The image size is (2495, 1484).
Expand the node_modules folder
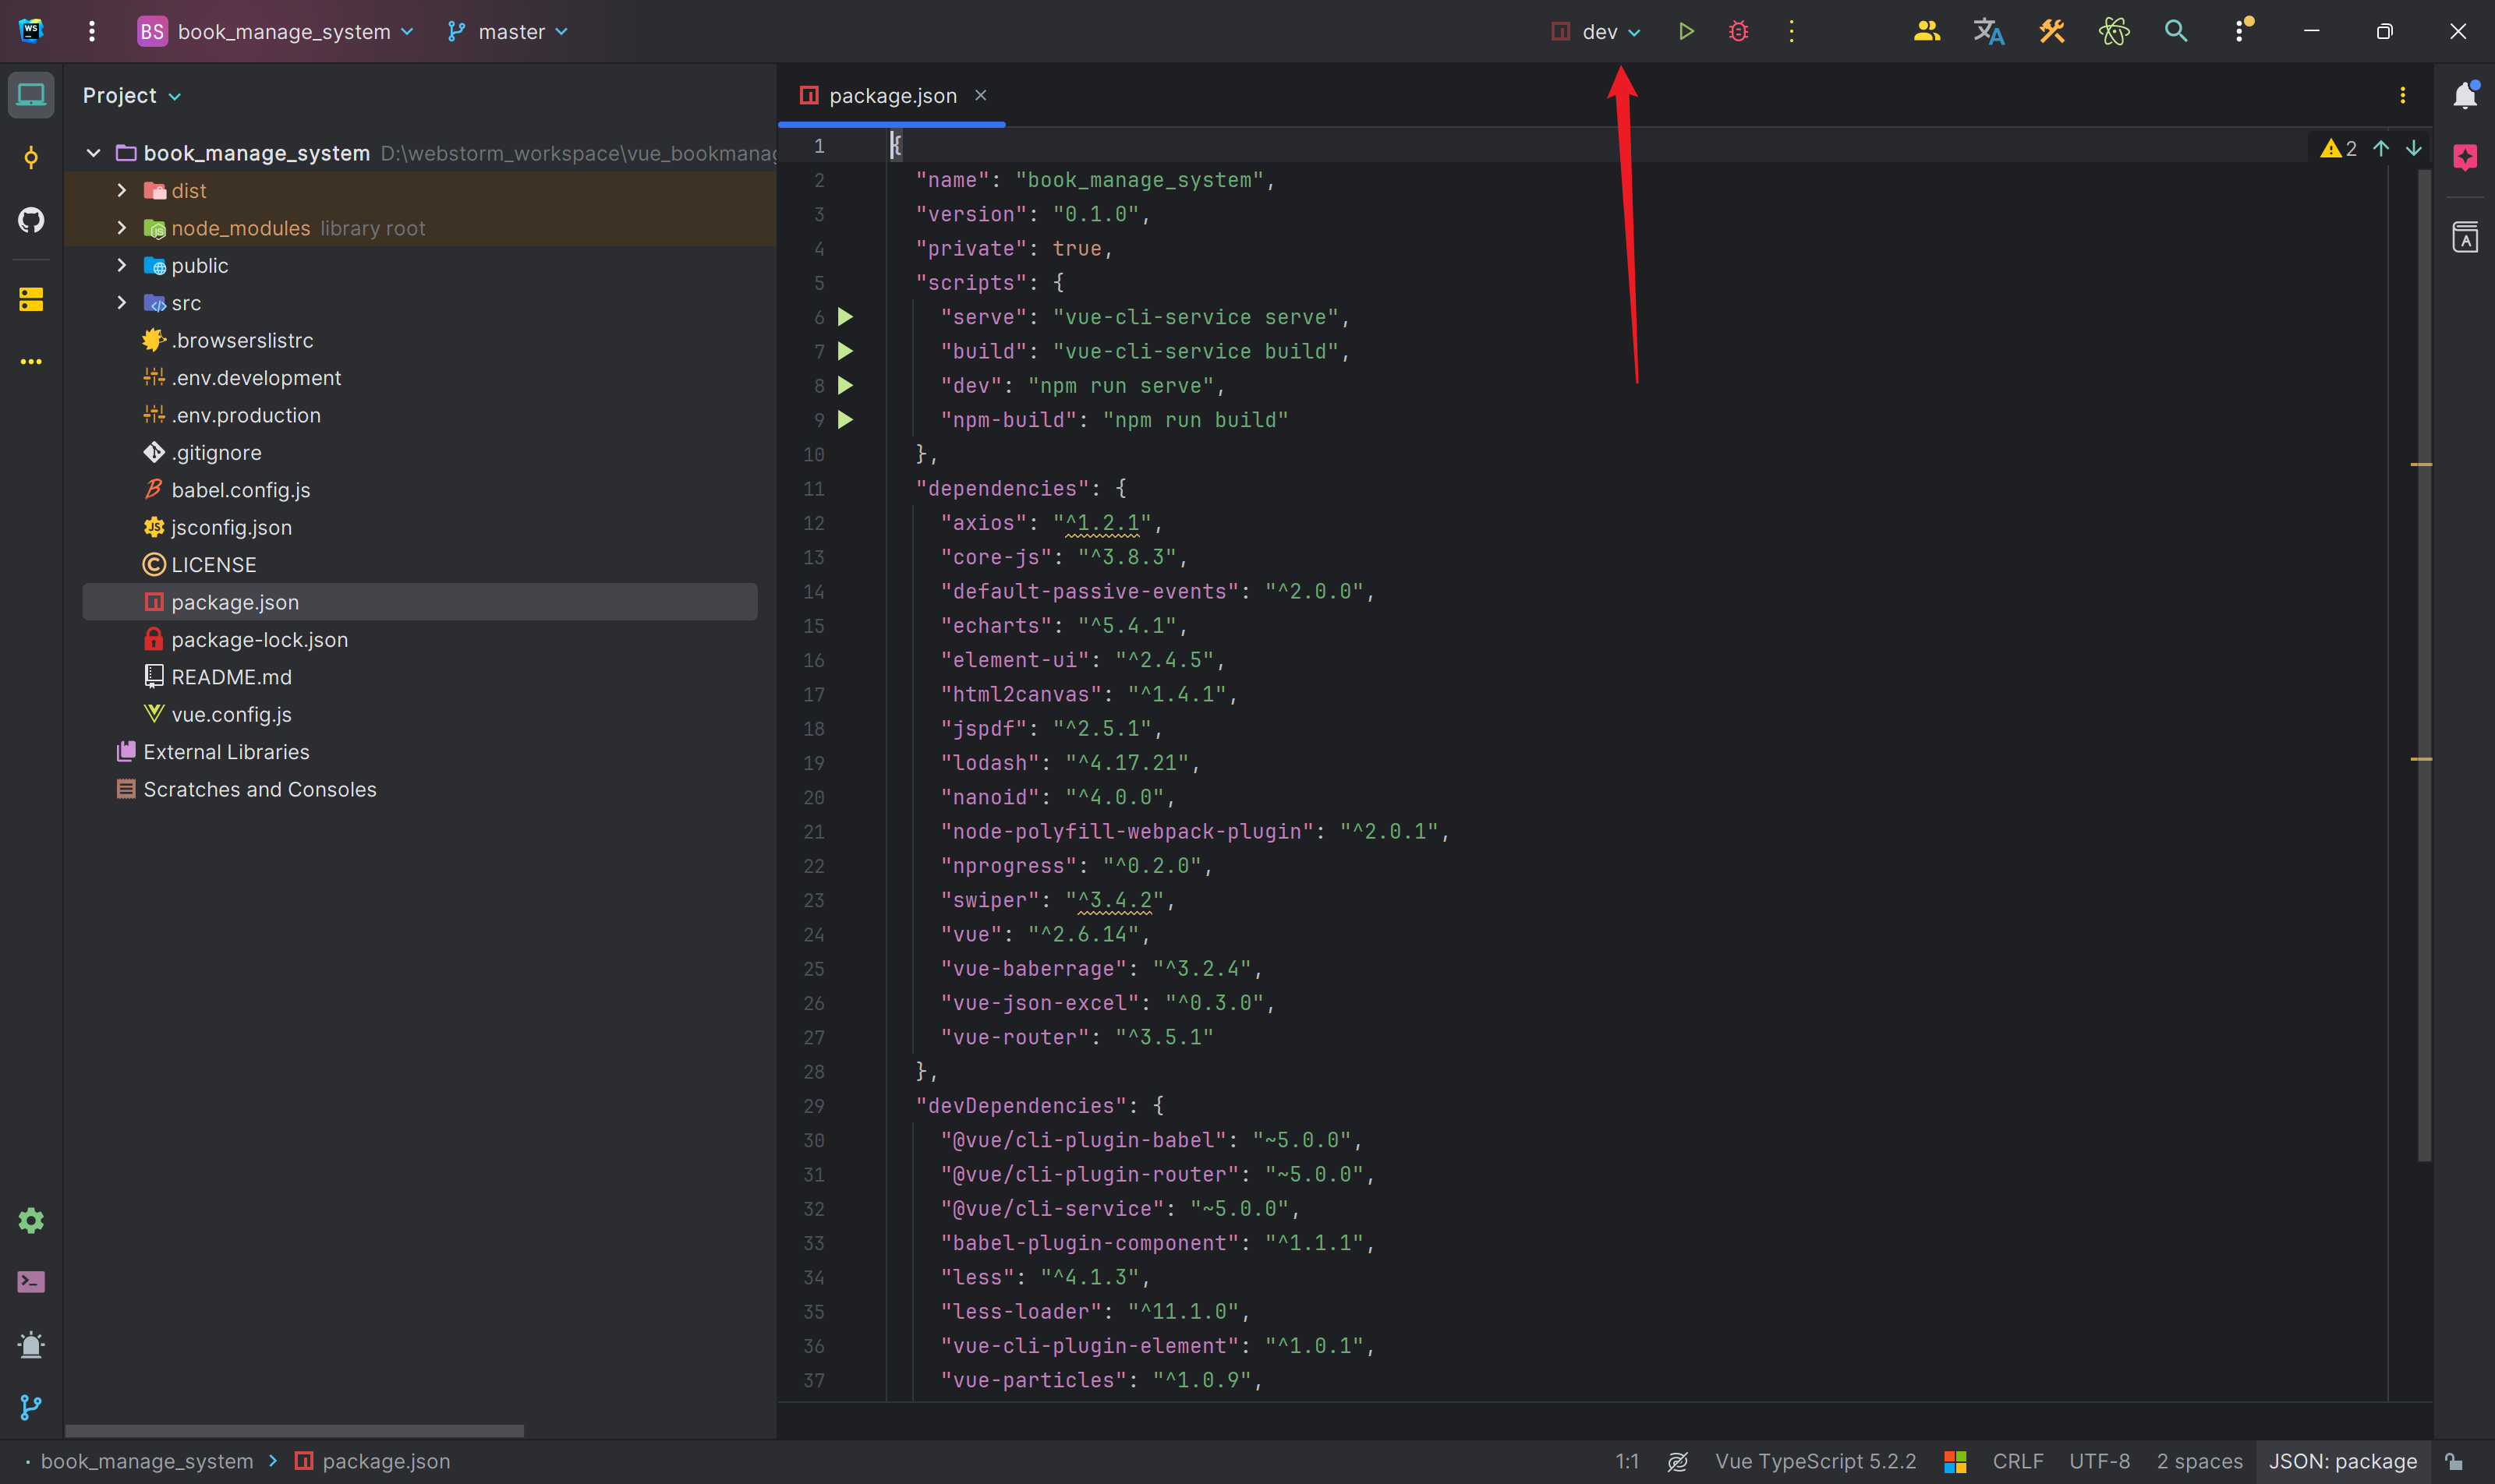click(x=122, y=228)
